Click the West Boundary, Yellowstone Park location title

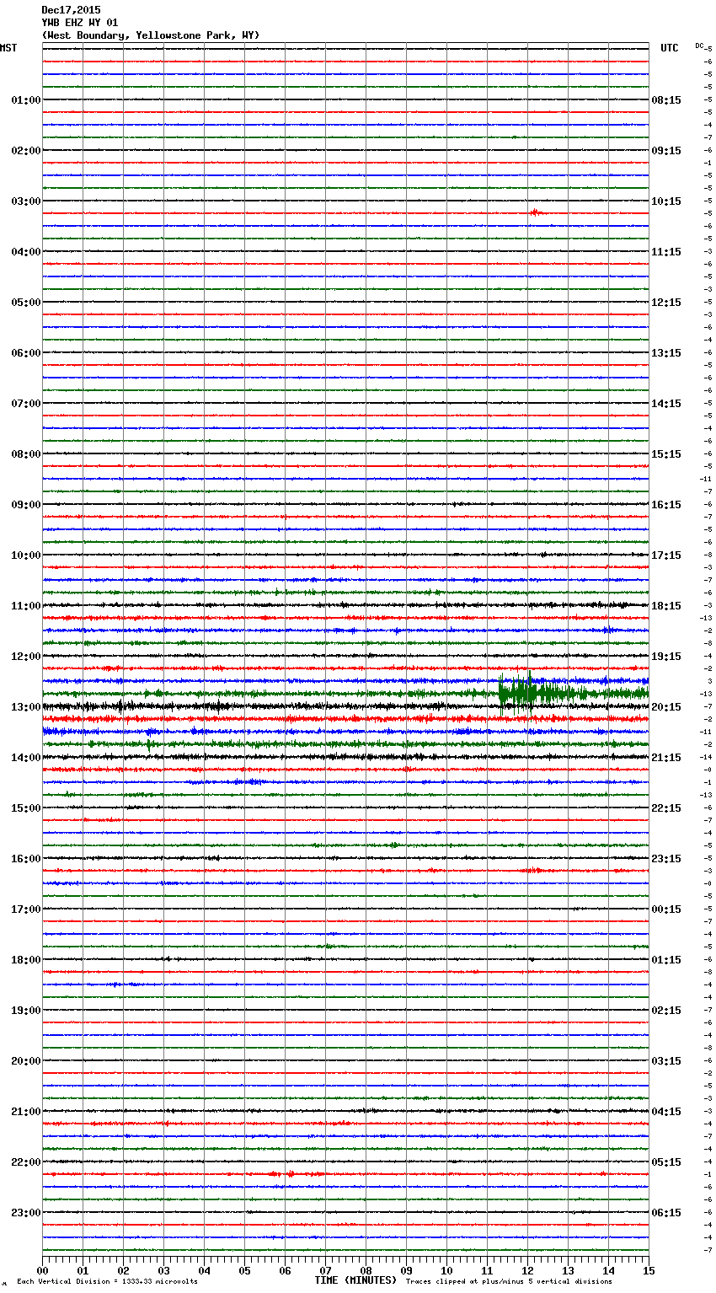tap(151, 35)
